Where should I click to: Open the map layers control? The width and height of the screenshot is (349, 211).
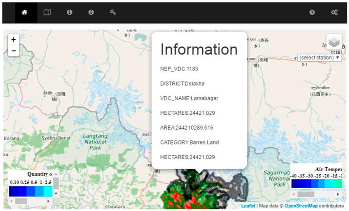pyautogui.click(x=334, y=42)
